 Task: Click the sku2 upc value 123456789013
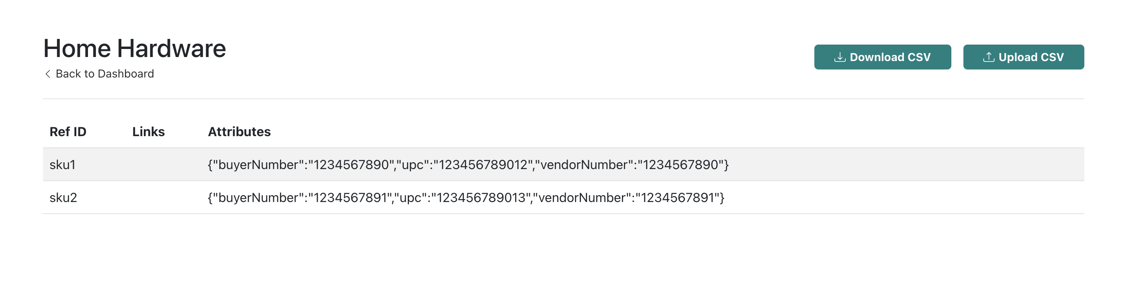tap(481, 198)
